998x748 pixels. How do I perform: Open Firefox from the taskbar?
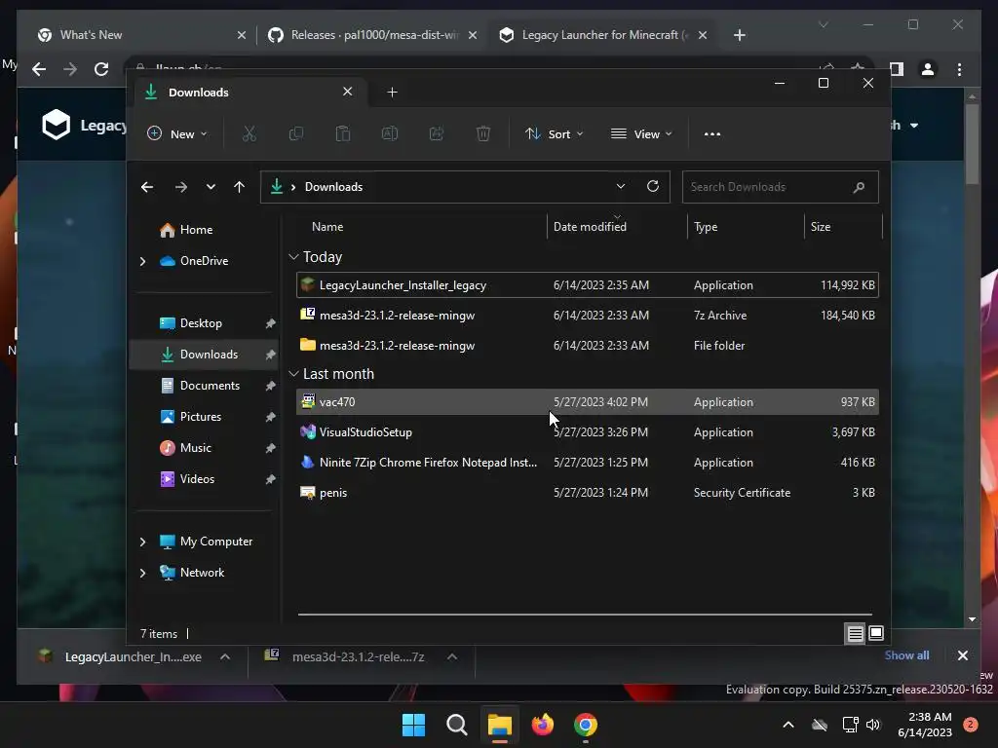(542, 725)
